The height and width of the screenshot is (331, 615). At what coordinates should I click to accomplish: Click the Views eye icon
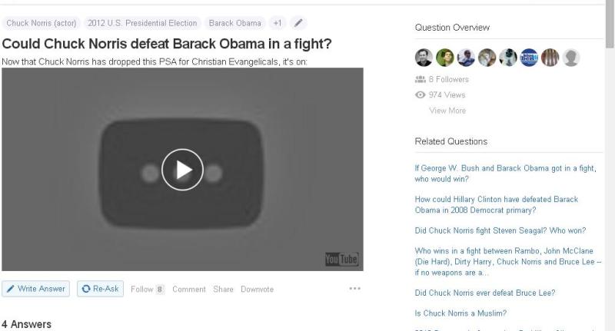click(420, 94)
